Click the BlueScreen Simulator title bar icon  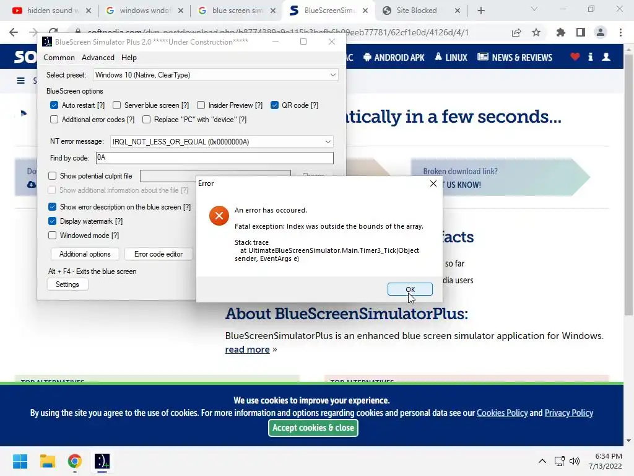tap(47, 42)
